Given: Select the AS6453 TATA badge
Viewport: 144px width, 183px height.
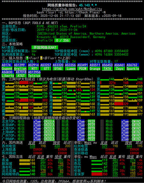Looking at the screenshot, I should (x=107, y=67).
